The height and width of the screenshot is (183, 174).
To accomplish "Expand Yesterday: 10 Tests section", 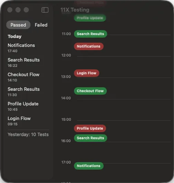I will (x=28, y=134).
